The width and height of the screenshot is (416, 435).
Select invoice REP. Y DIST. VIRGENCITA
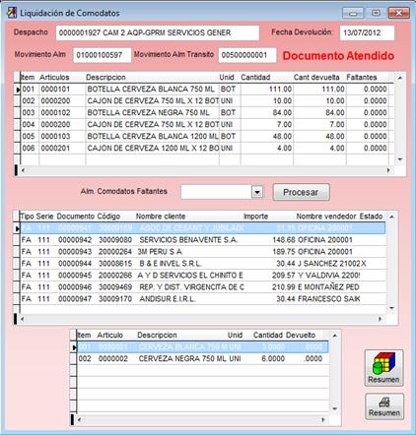(202, 287)
